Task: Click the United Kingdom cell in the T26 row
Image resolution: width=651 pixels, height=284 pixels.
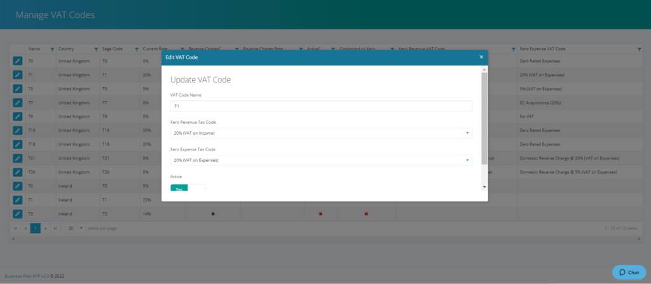Action: (x=78, y=172)
